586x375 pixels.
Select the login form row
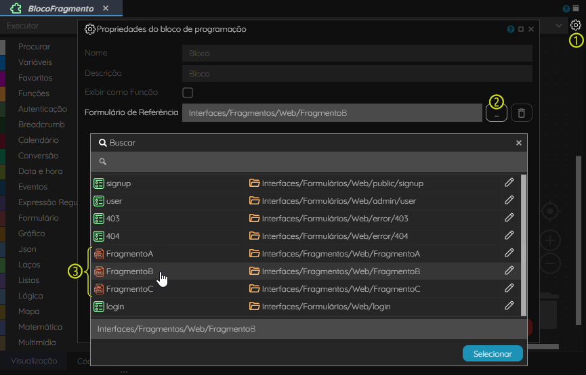click(x=306, y=306)
